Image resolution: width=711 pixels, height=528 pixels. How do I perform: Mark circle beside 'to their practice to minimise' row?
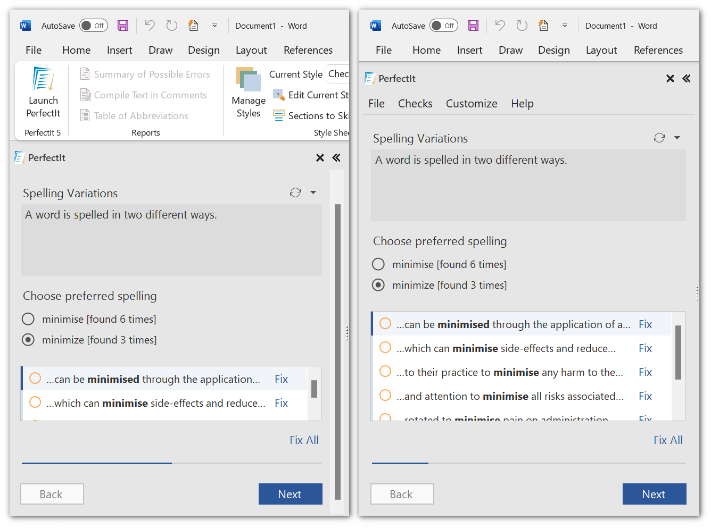coord(385,372)
